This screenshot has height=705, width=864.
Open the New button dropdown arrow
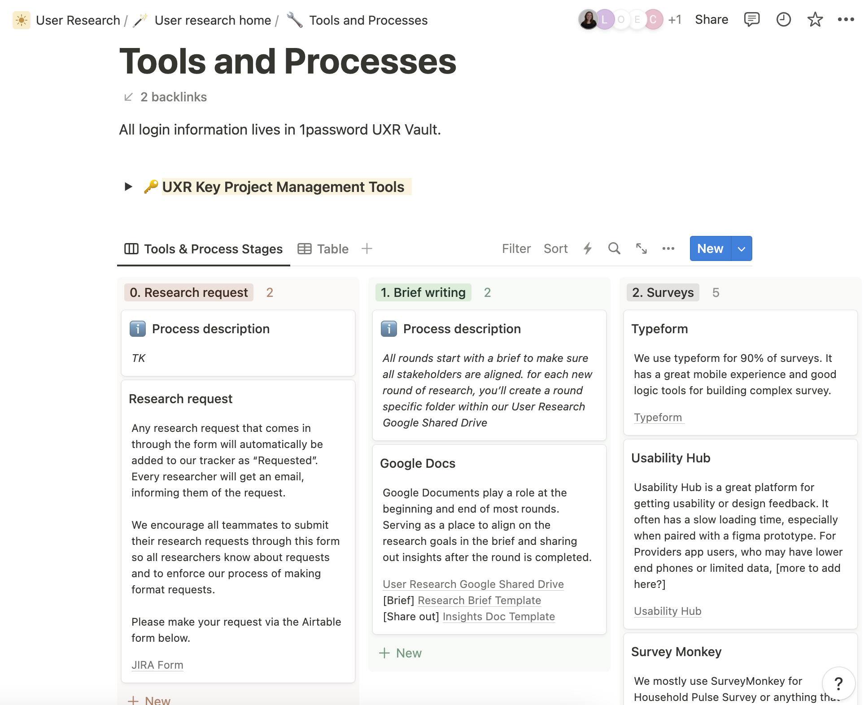(x=742, y=248)
